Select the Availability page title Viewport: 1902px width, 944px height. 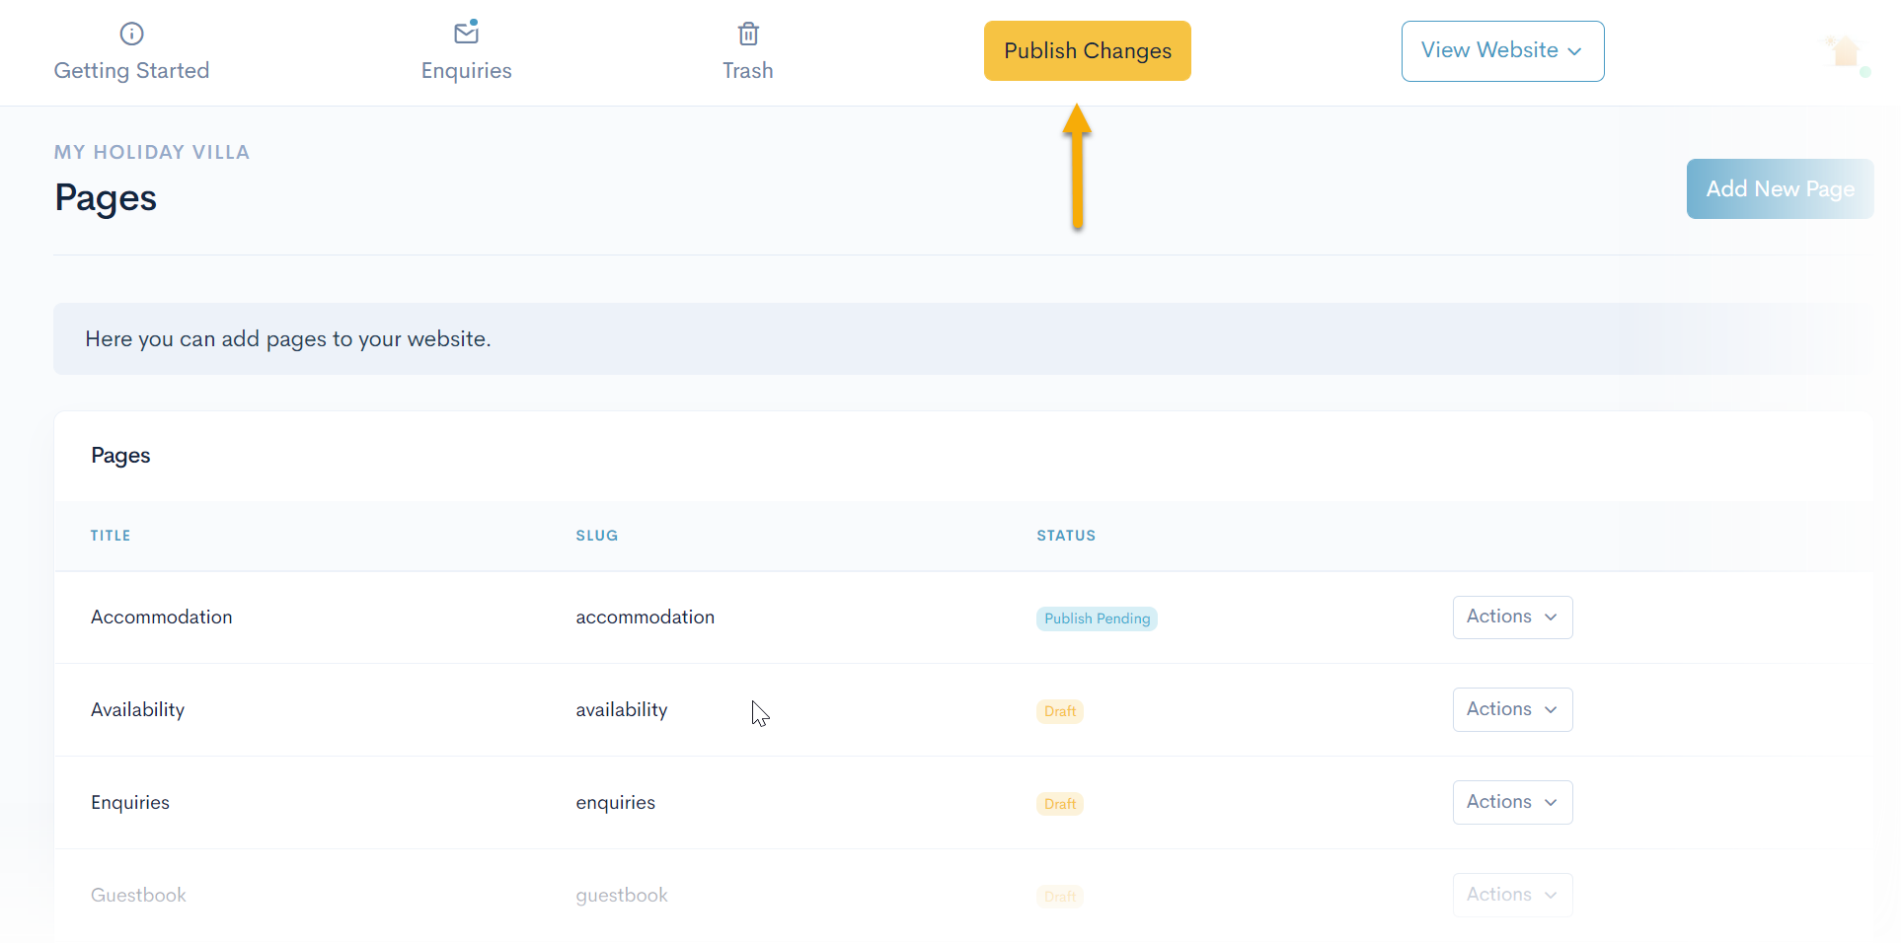click(137, 710)
